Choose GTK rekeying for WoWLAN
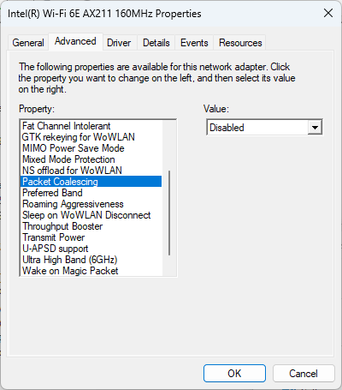Viewport: 342px width, 390px height. (x=91, y=137)
